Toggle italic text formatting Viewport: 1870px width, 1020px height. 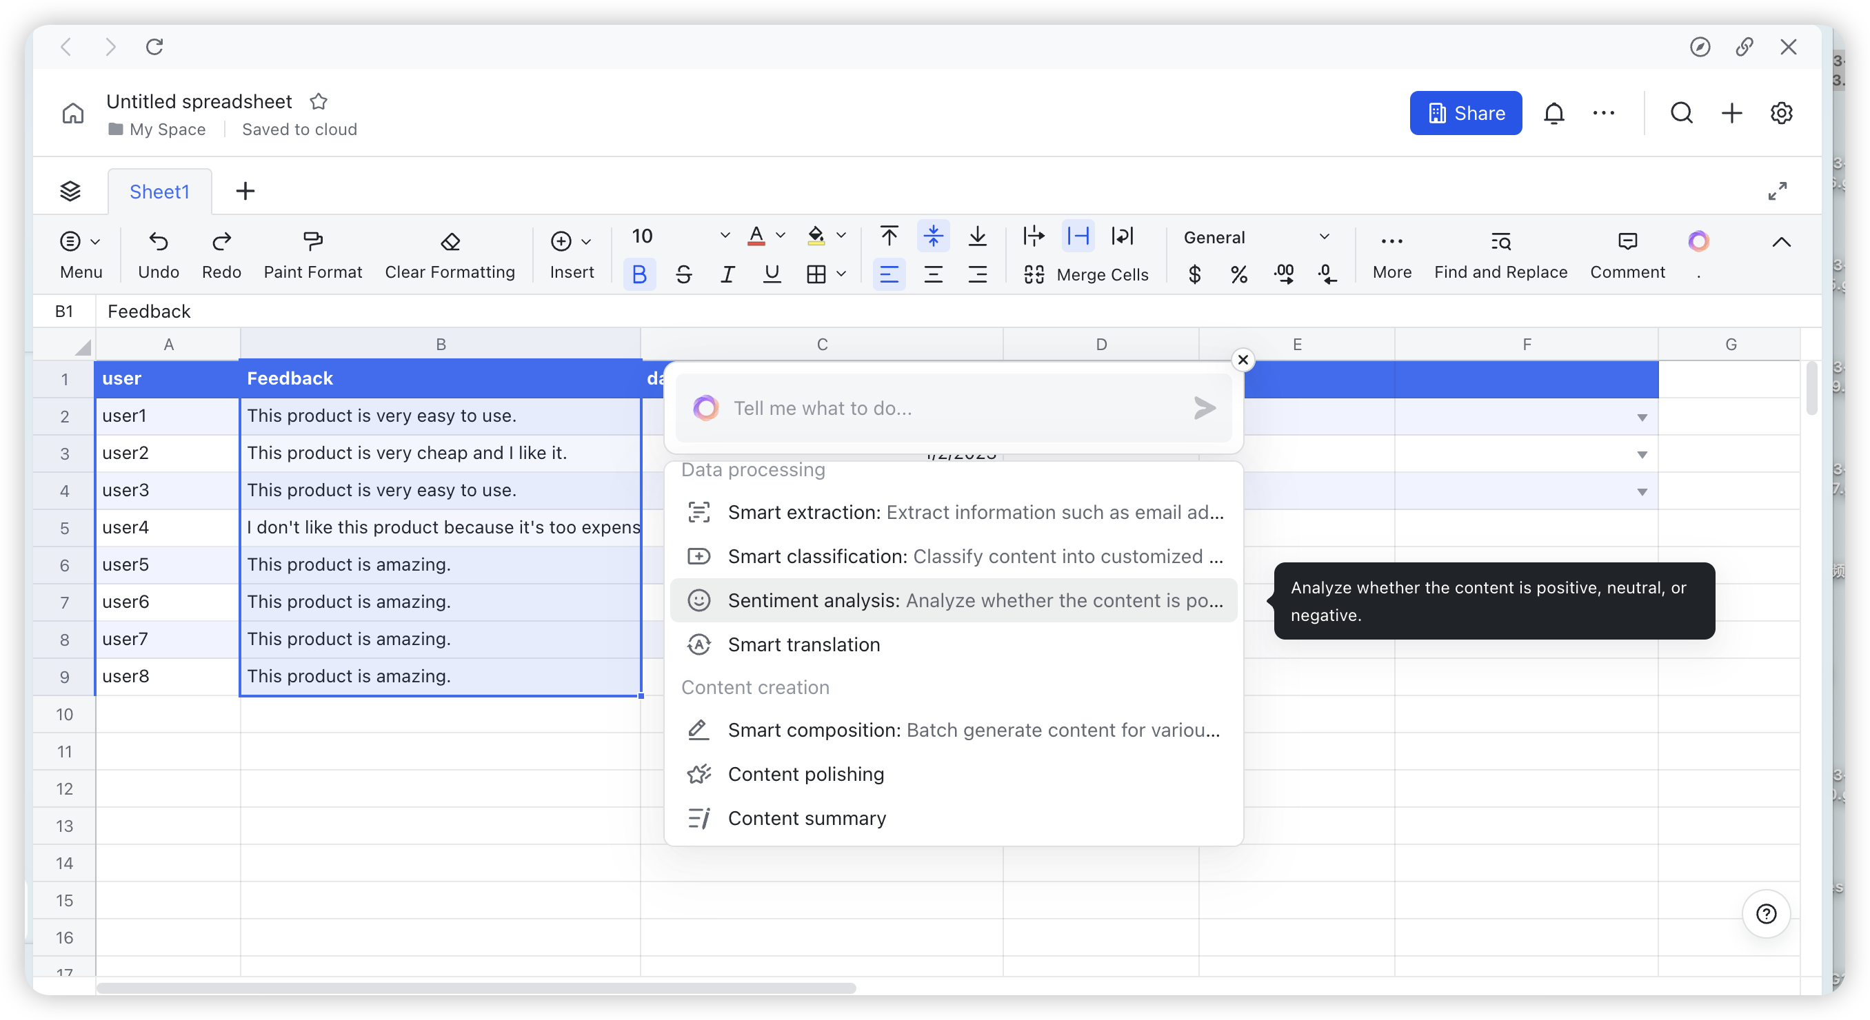pos(727,274)
